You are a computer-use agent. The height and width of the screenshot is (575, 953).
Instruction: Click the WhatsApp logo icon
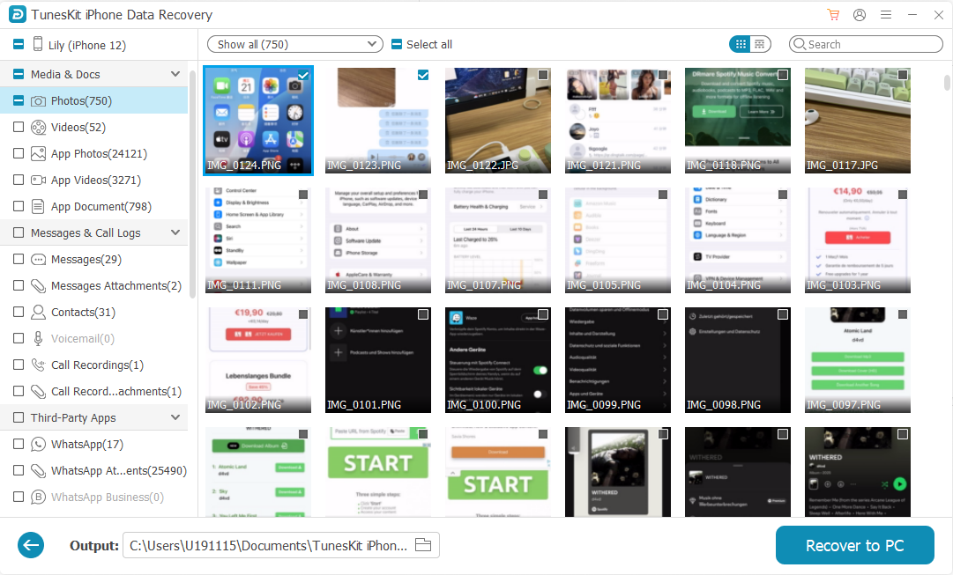pos(38,444)
